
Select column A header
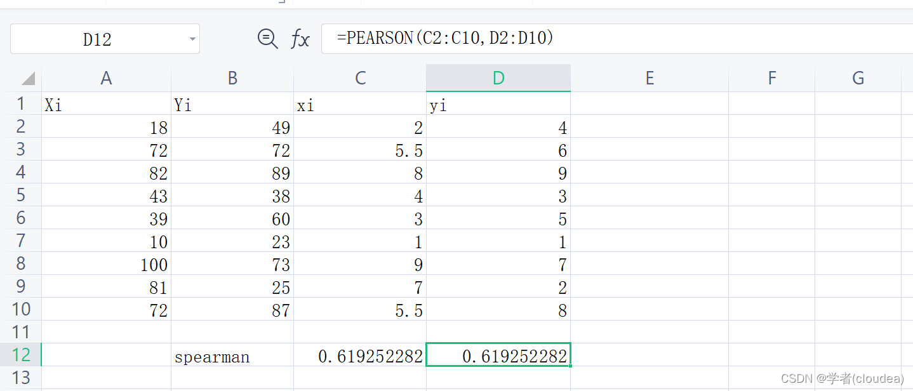click(x=106, y=78)
